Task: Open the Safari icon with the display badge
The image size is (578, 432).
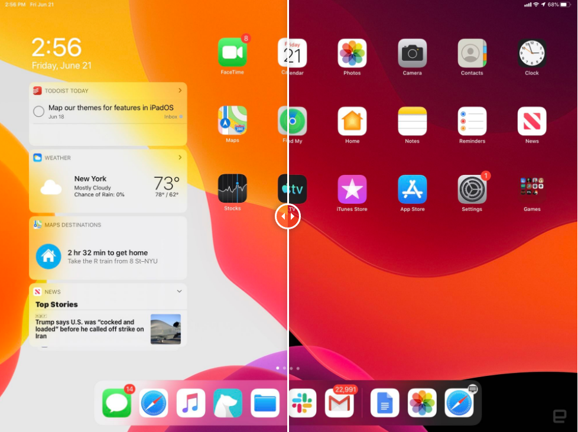Action: pos(459,403)
